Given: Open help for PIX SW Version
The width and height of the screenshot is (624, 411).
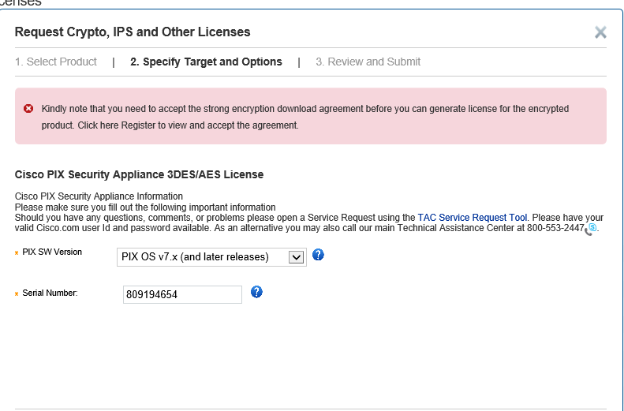Looking at the screenshot, I should (x=318, y=255).
